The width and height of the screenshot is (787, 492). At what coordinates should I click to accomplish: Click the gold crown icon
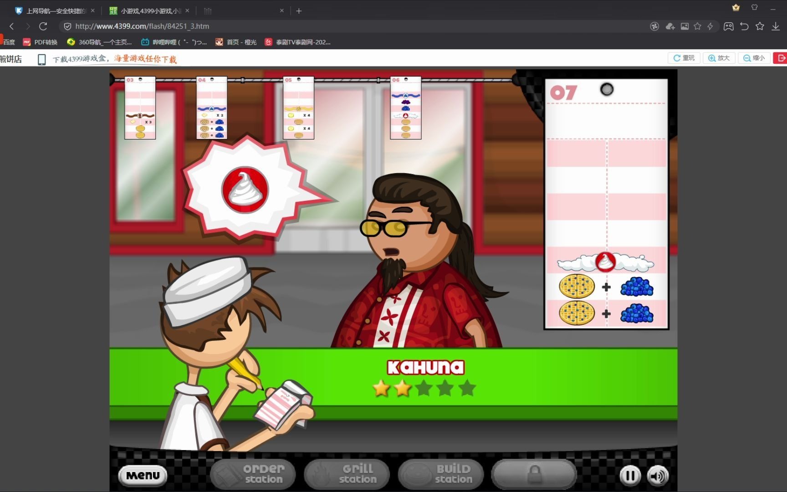coord(736,7)
